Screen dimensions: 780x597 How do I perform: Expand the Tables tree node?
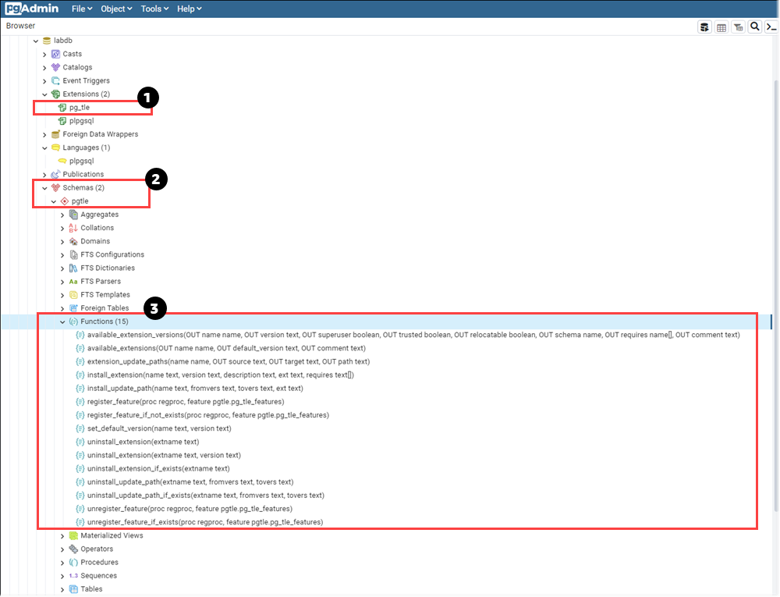pyautogui.click(x=62, y=588)
